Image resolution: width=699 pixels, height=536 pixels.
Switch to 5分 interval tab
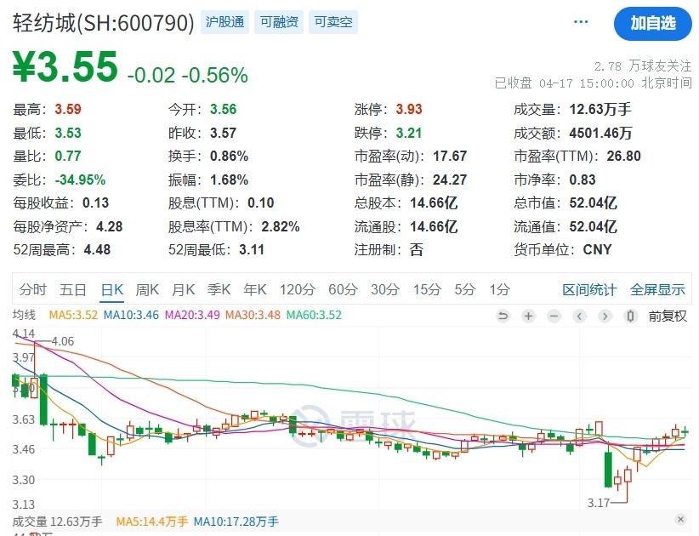(x=465, y=290)
